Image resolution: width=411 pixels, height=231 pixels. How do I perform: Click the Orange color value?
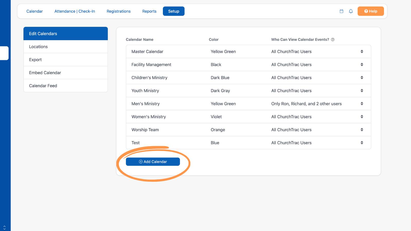click(218, 130)
